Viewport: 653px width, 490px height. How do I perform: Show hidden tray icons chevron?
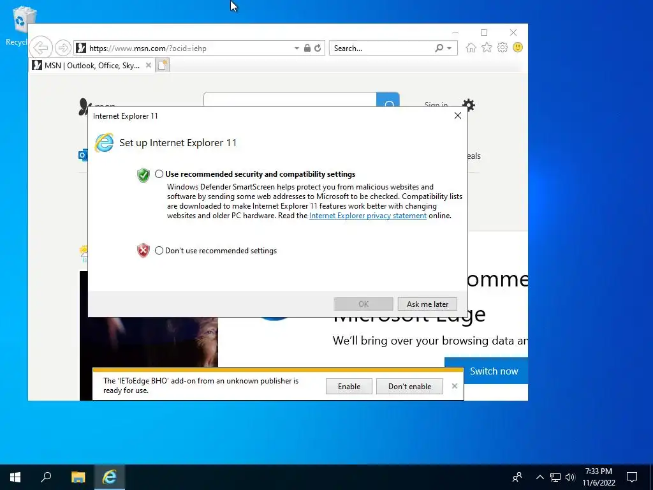539,477
